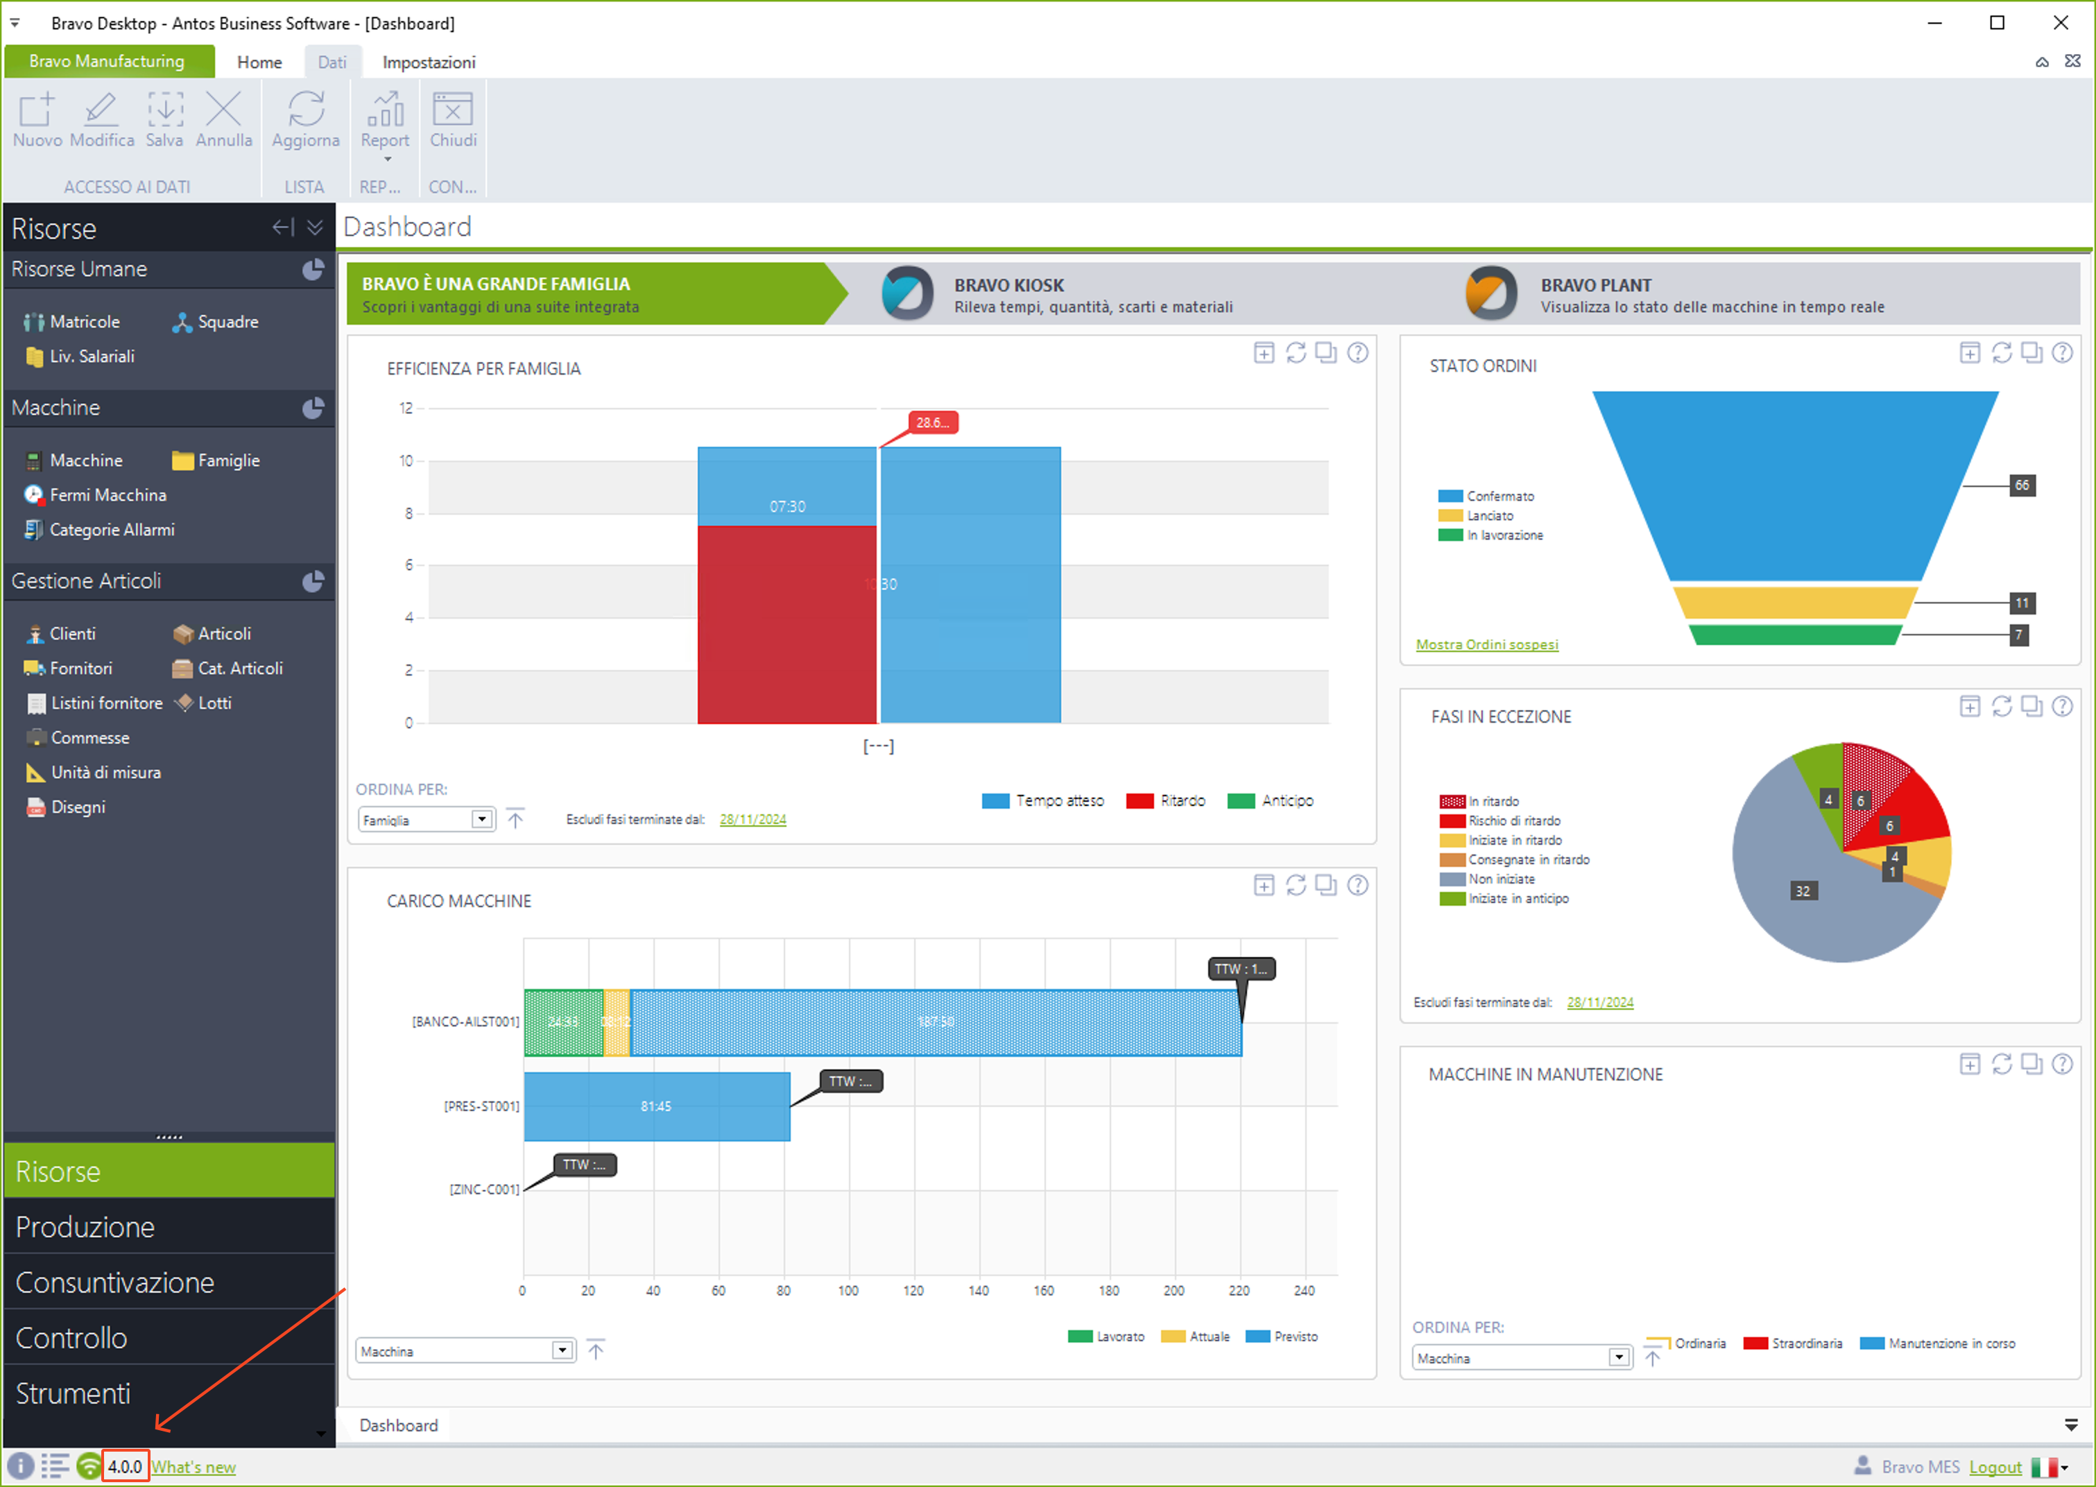Click the info icon in status bar
This screenshot has width=2096, height=1487.
click(x=20, y=1466)
